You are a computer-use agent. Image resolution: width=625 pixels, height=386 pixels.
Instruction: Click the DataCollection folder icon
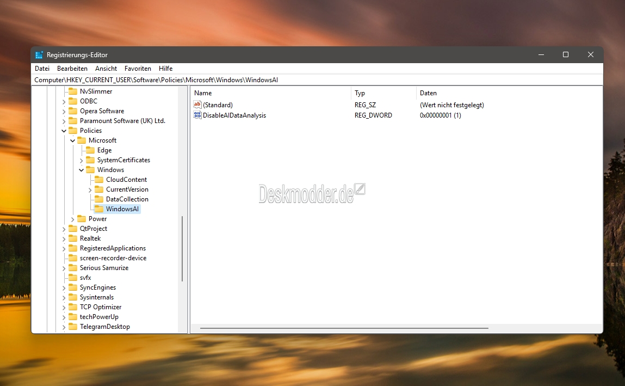(99, 199)
